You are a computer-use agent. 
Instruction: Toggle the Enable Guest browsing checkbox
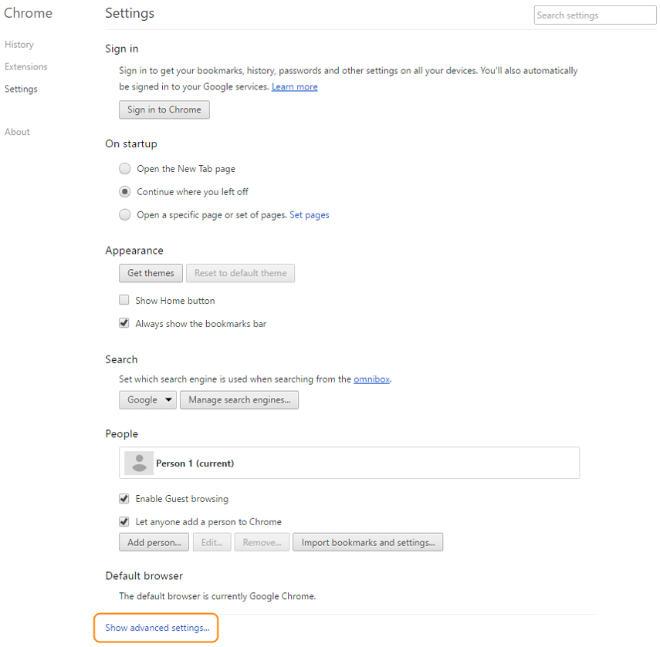pyautogui.click(x=124, y=499)
